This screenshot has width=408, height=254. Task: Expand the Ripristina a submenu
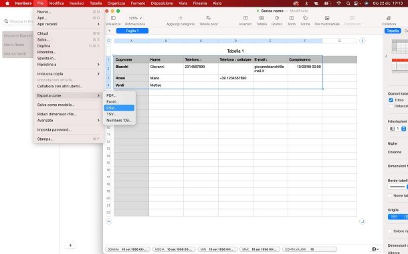click(x=68, y=65)
